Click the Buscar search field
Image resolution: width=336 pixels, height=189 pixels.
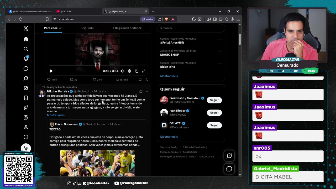pyautogui.click(x=191, y=28)
